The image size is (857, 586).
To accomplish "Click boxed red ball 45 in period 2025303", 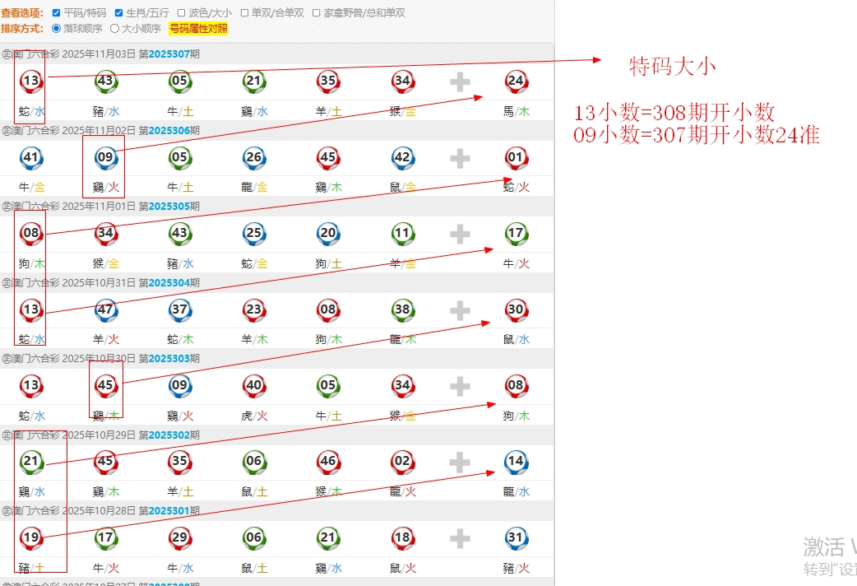I will pyautogui.click(x=105, y=385).
